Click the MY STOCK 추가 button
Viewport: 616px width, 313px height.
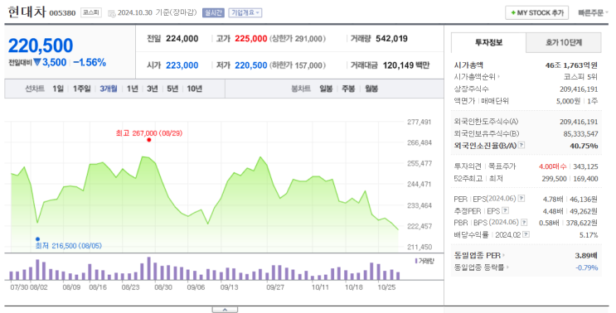click(x=537, y=13)
